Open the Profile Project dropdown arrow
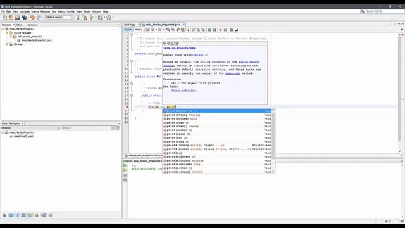 [x=113, y=18]
